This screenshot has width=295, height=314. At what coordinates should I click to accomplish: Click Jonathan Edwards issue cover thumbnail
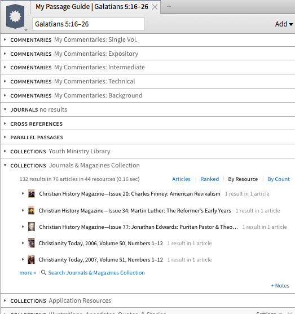click(x=31, y=227)
